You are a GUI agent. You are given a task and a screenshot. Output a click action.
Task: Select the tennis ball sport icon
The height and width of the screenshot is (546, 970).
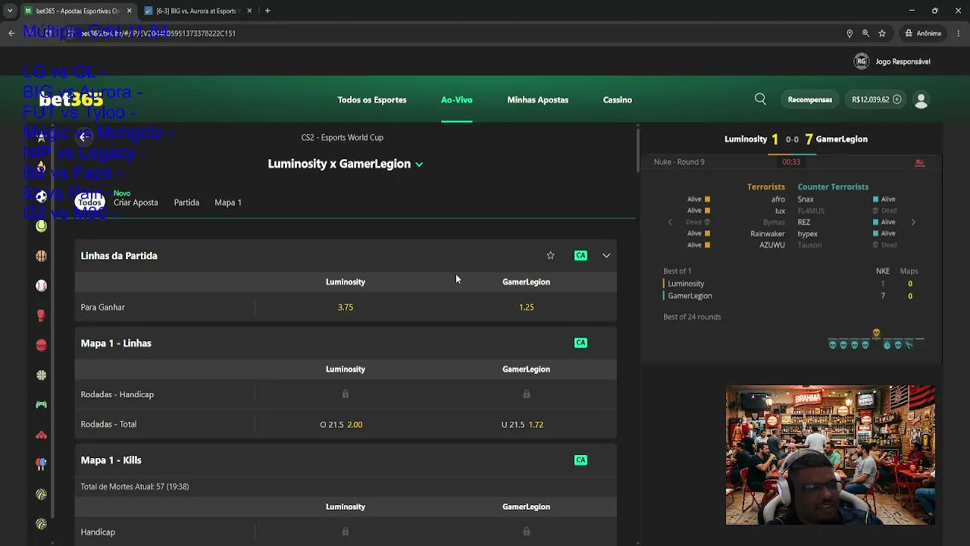pos(41,226)
